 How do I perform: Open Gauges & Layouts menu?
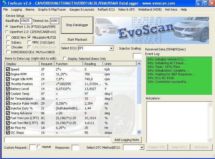pyautogui.click(x=82, y=9)
